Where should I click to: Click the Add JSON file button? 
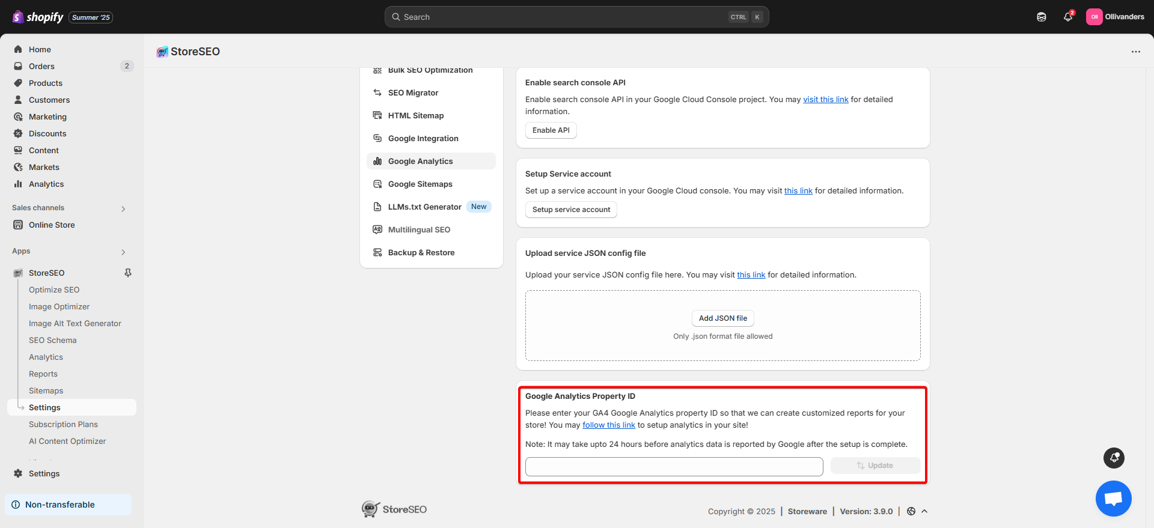[x=723, y=318]
